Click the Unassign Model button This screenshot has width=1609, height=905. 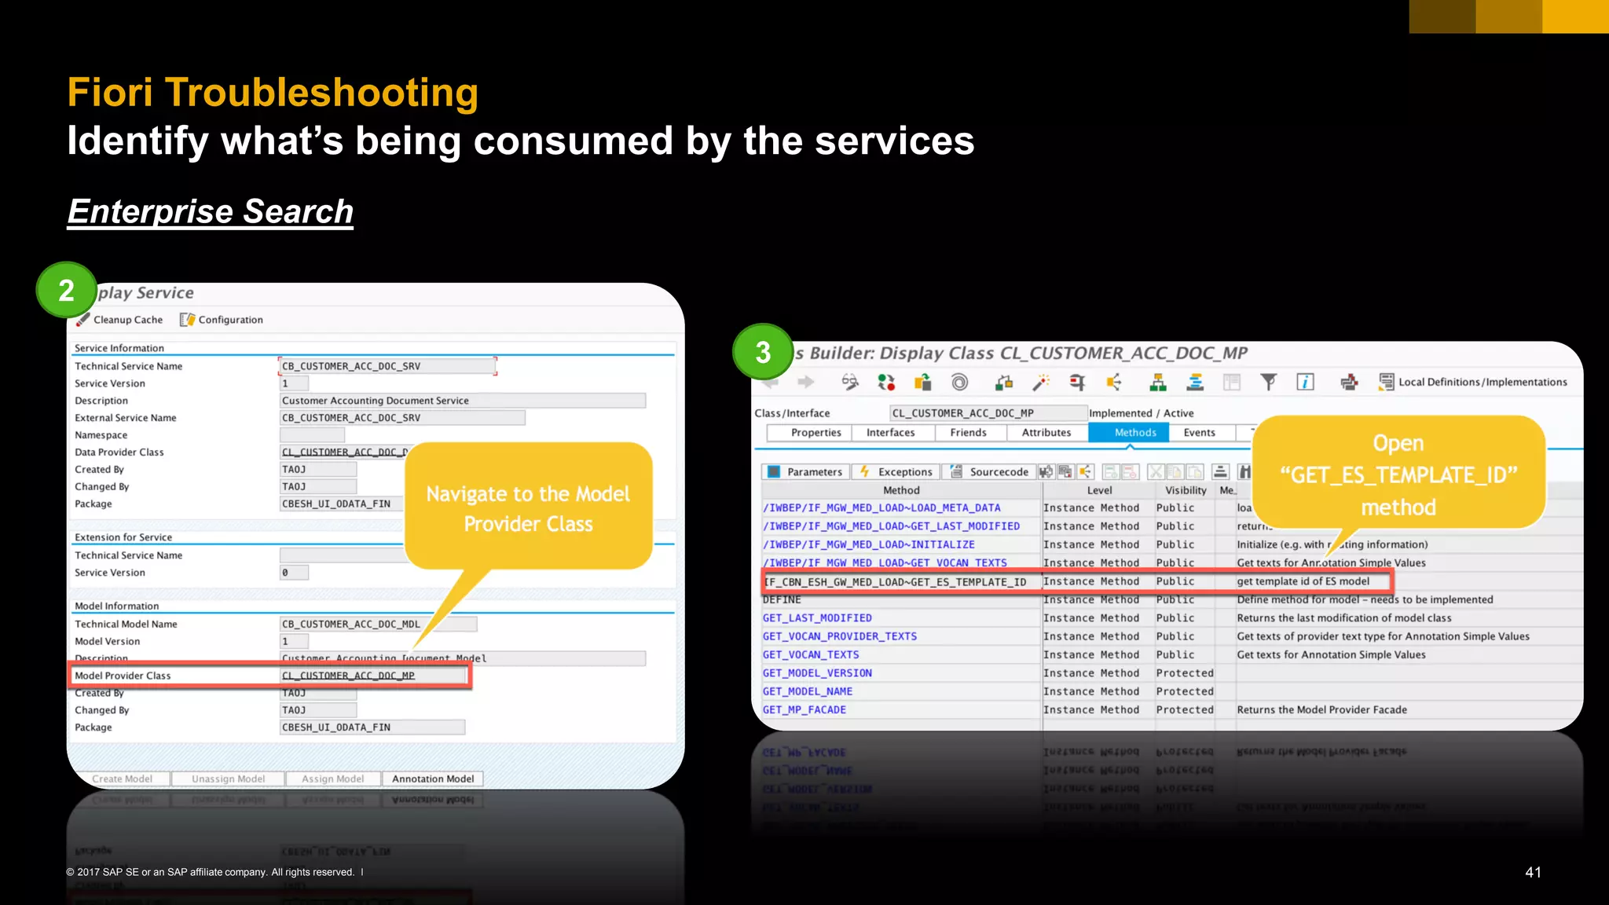click(228, 779)
